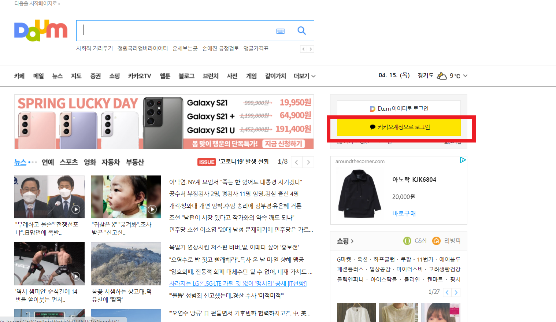This screenshot has width=556, height=322.
Task: Click '바로구매' on the 아노락 ad
Action: 404,214
